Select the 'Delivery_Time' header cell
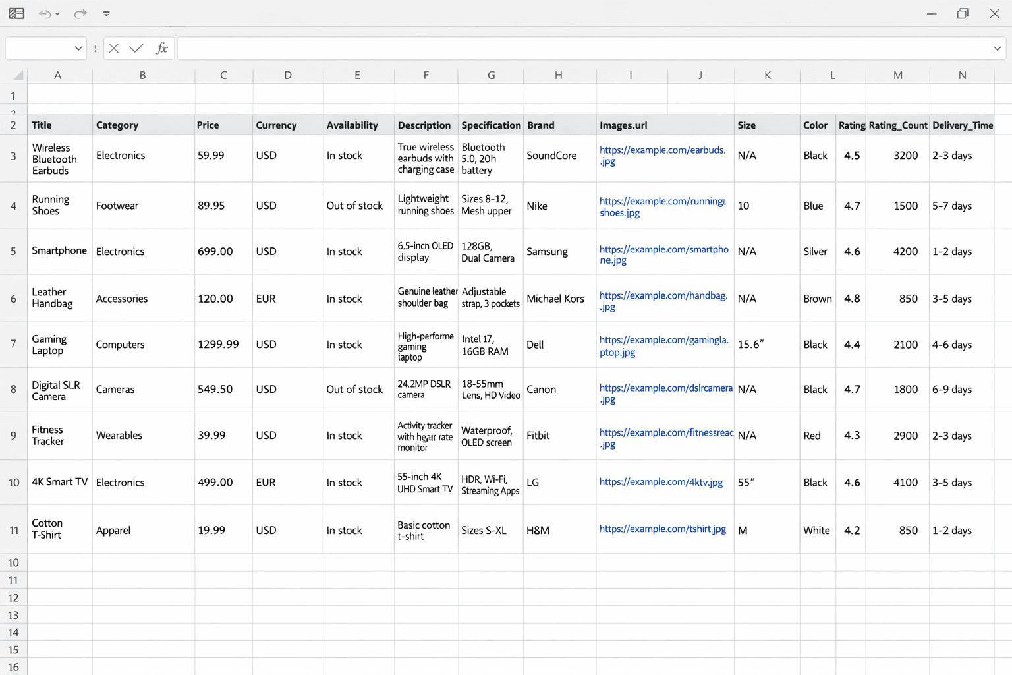 pos(962,125)
